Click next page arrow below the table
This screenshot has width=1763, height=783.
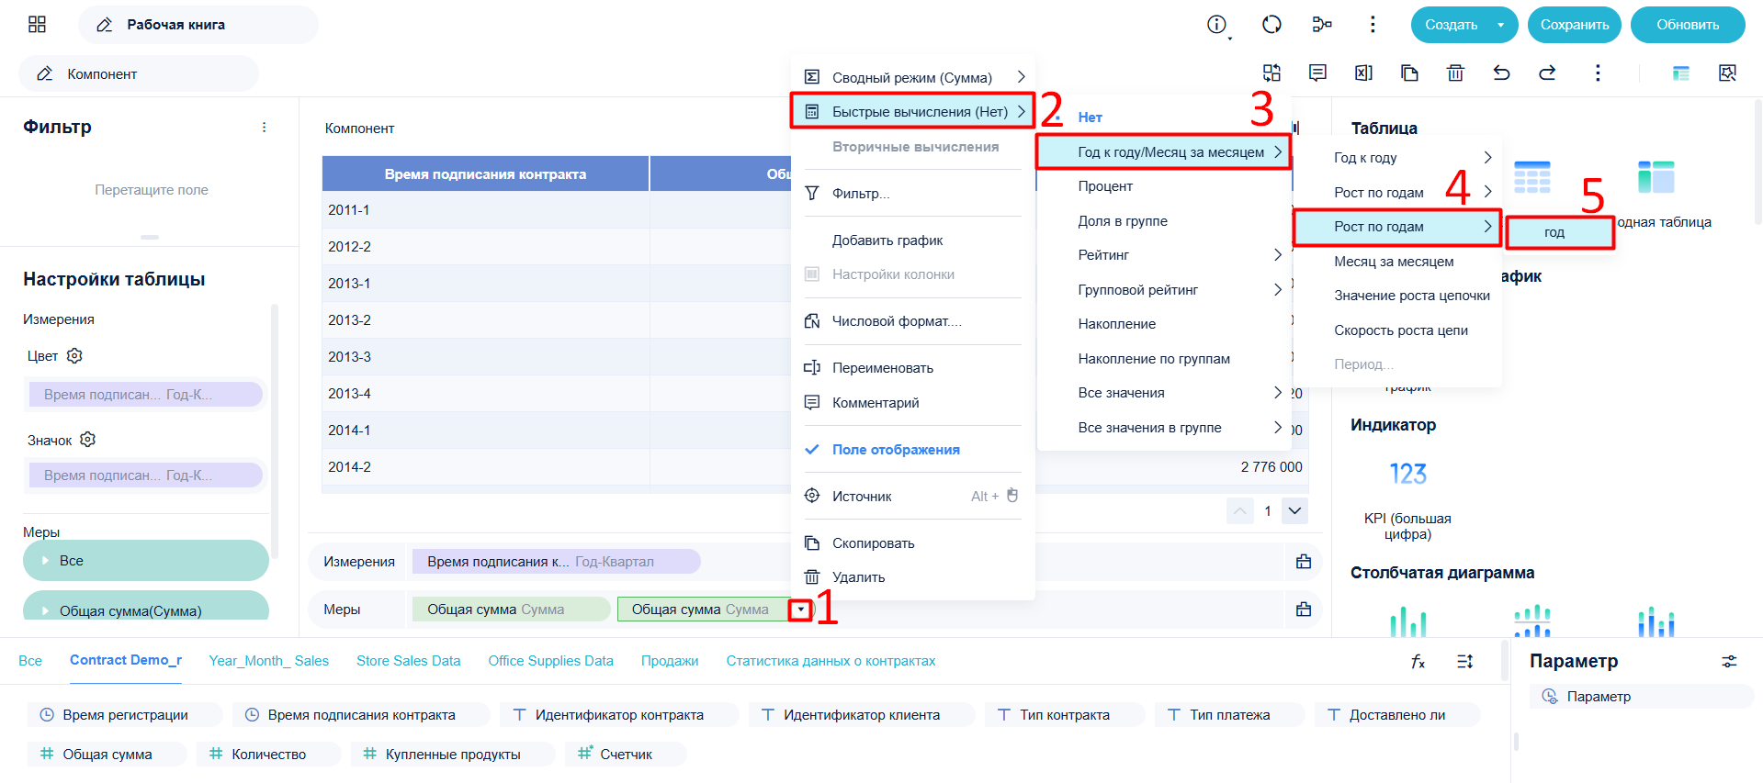click(1294, 511)
